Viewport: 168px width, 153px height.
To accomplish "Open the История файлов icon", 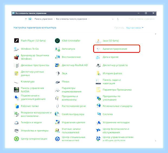I will (98, 73).
